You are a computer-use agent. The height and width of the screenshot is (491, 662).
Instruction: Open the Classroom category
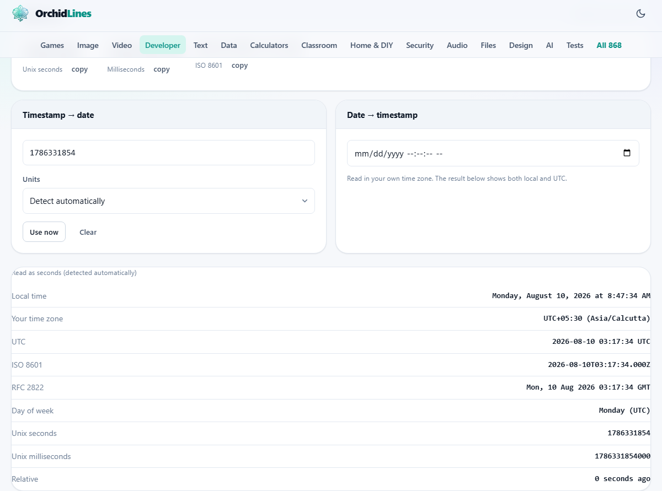tap(319, 45)
